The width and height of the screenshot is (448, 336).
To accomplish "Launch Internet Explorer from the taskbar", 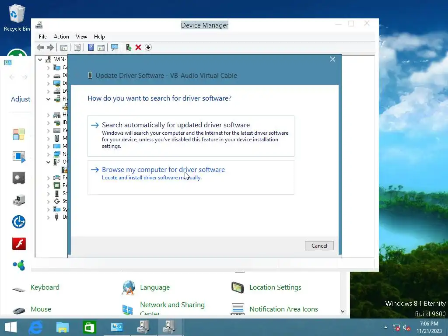I will point(36,327).
